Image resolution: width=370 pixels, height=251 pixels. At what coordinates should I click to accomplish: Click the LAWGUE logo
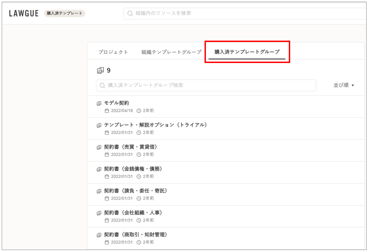[24, 13]
